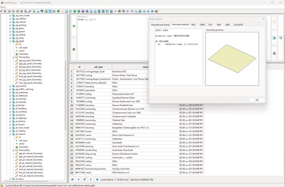Collapse the pt_natural table node

[10, 134]
